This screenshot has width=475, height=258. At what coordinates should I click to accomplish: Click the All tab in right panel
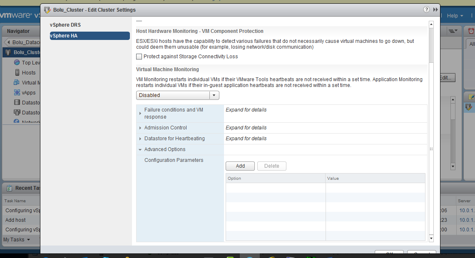pyautogui.click(x=471, y=44)
